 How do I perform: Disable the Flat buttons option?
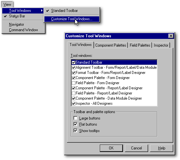click(75, 124)
